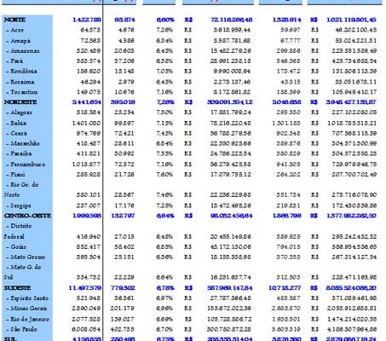Select the "- São Paulo" row label
This screenshot has width=386, height=341.
pyautogui.click(x=21, y=329)
